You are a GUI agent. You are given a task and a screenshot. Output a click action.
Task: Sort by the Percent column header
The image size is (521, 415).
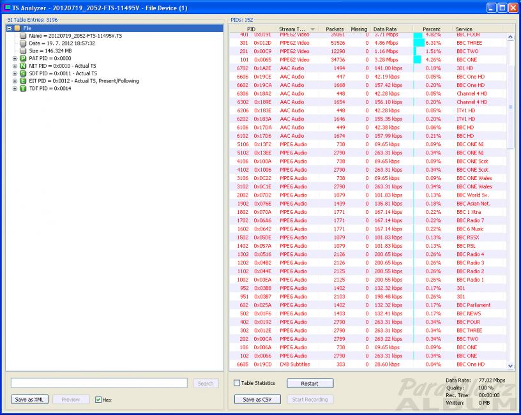pos(431,29)
